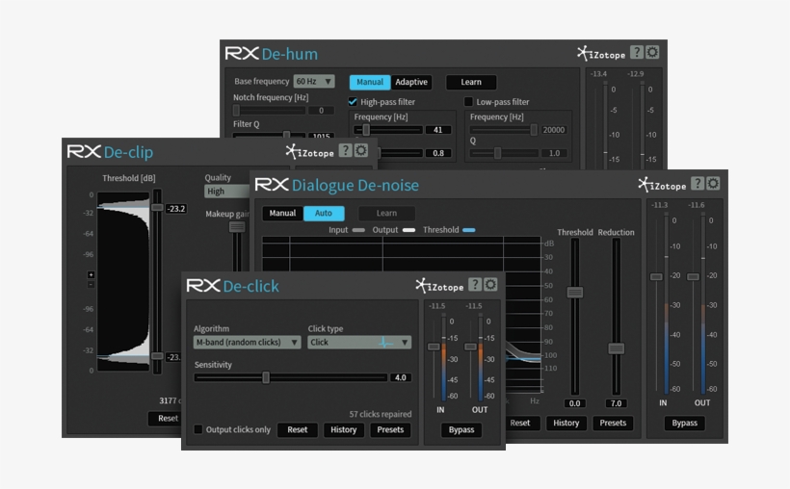
Task: Enable High-pass filter checkbox in De-hum
Action: point(353,102)
